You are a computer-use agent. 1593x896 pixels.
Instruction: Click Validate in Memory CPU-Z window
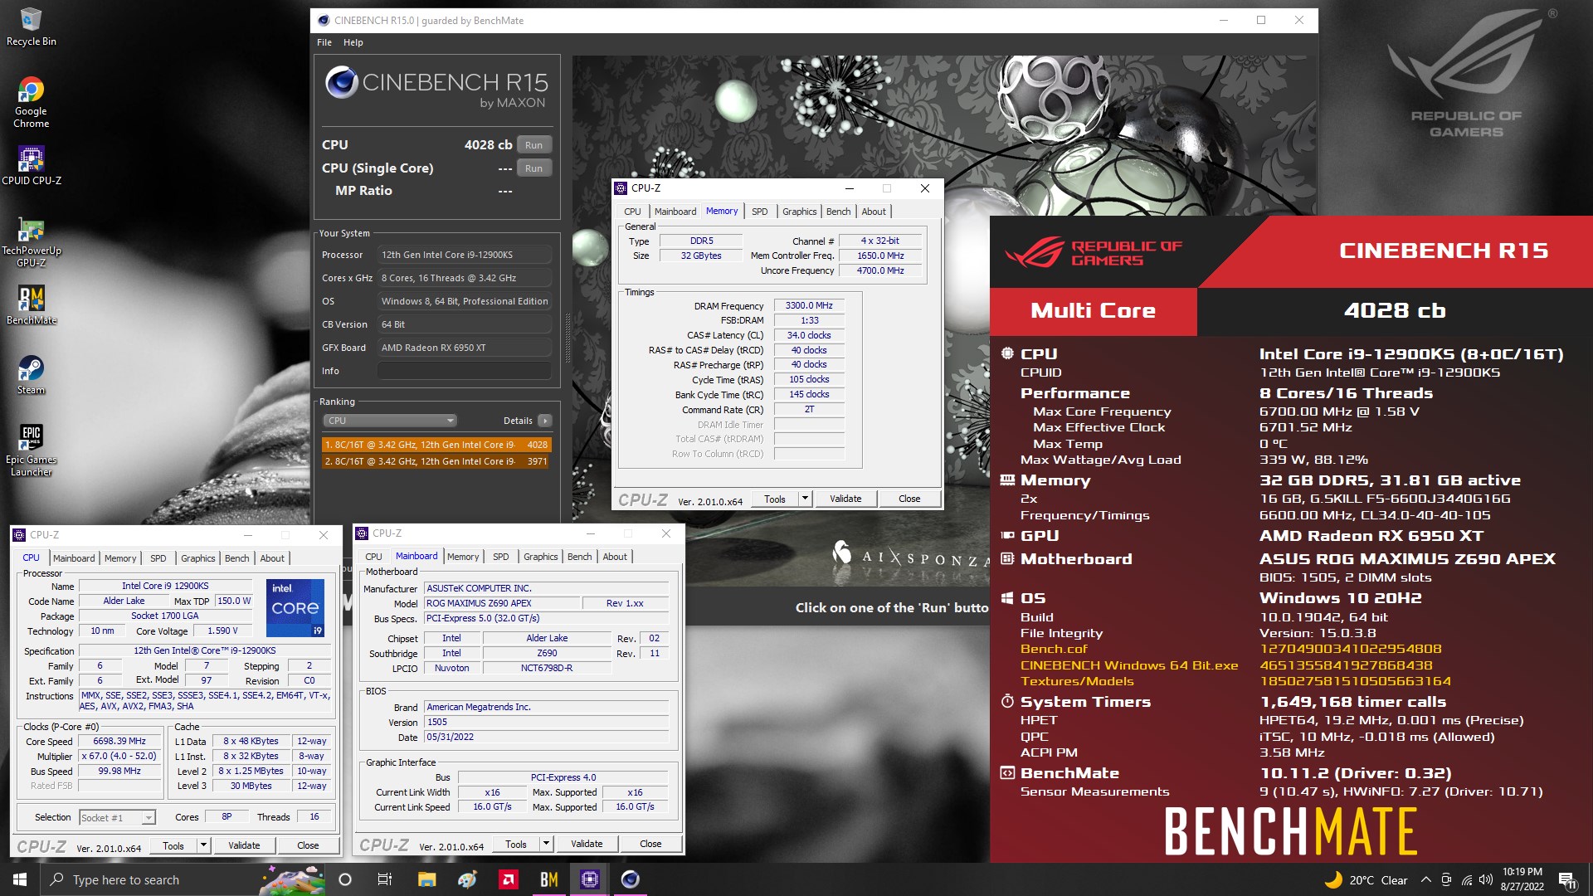[845, 499]
